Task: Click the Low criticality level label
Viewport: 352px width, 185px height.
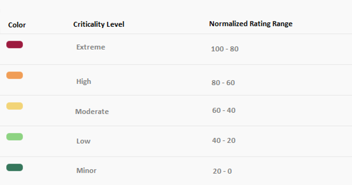Action: tap(83, 141)
